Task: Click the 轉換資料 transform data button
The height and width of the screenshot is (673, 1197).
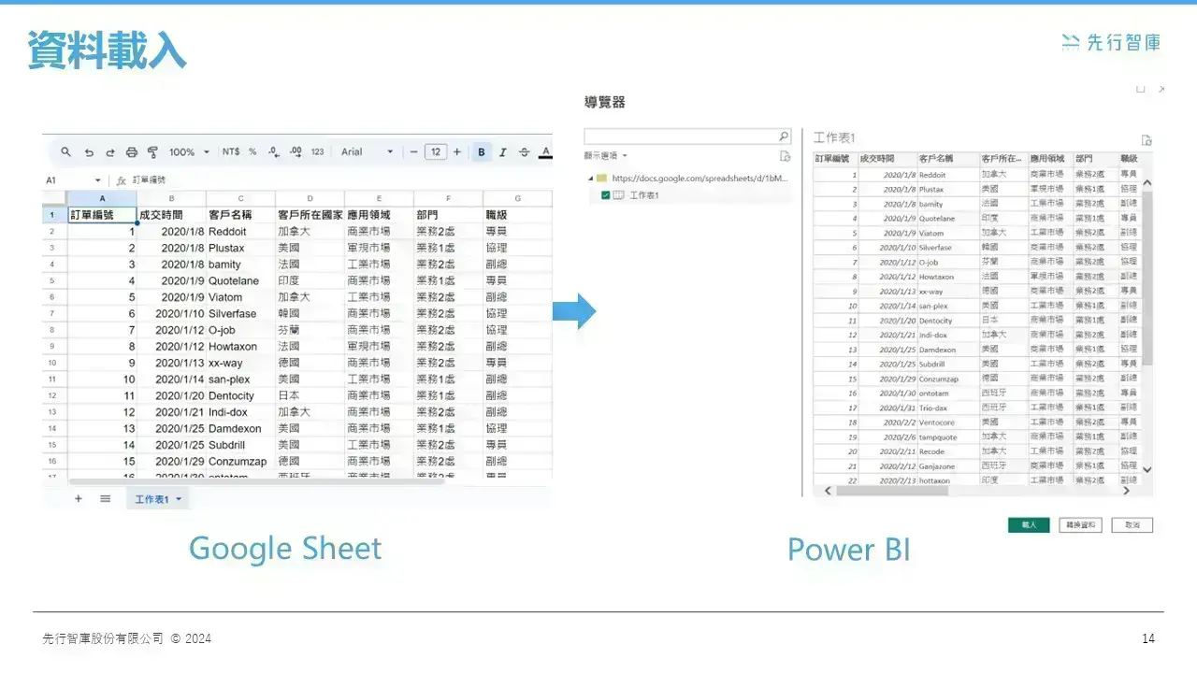Action: [x=1082, y=525]
